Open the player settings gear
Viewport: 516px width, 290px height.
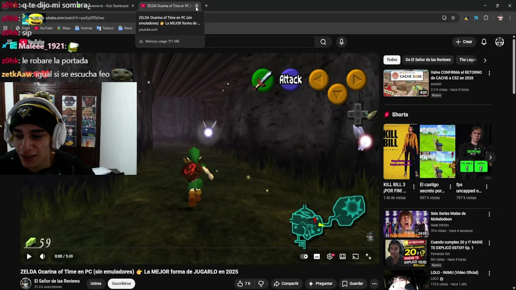pos(330,257)
